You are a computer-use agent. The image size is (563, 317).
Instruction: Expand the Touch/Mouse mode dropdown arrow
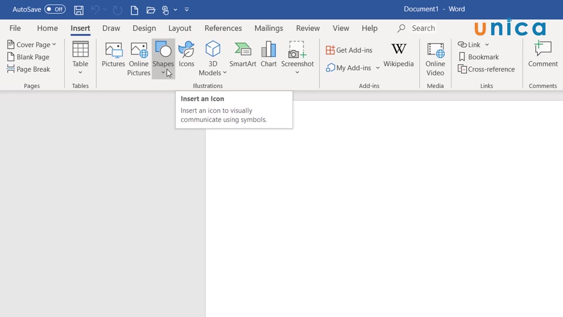(175, 10)
